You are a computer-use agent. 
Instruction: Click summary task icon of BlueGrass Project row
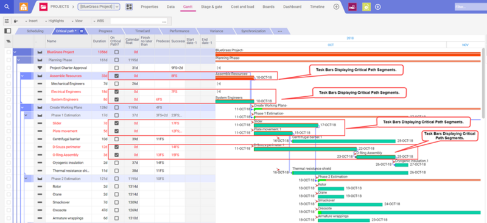40,52
